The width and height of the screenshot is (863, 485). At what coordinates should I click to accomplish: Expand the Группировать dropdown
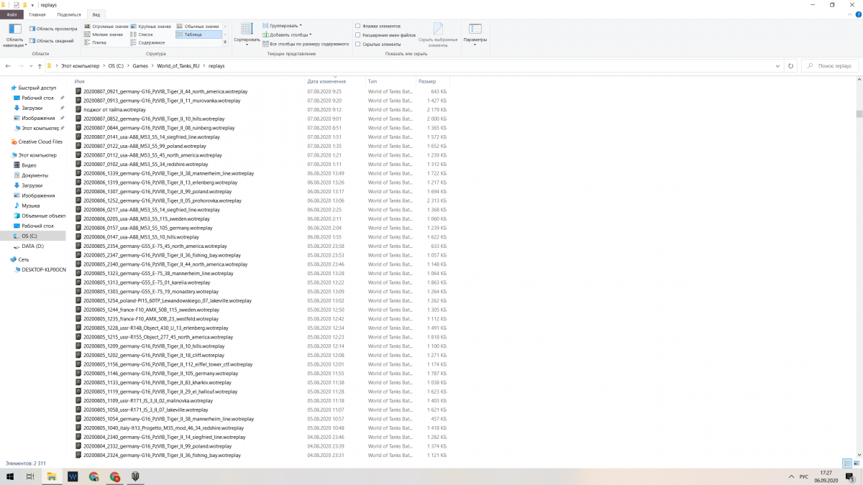tap(282, 26)
